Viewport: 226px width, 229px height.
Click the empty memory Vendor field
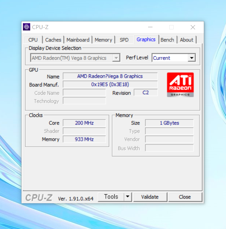169,139
